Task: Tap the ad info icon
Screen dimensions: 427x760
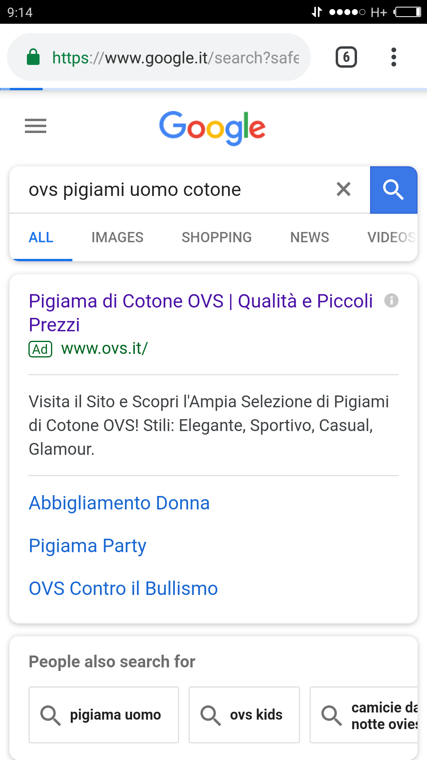Action: 391,300
